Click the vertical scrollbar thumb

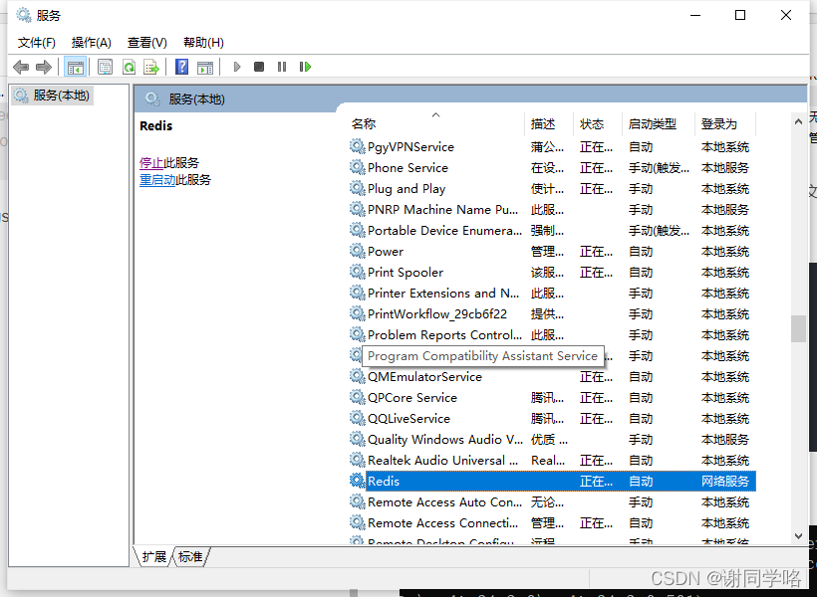[798, 329]
